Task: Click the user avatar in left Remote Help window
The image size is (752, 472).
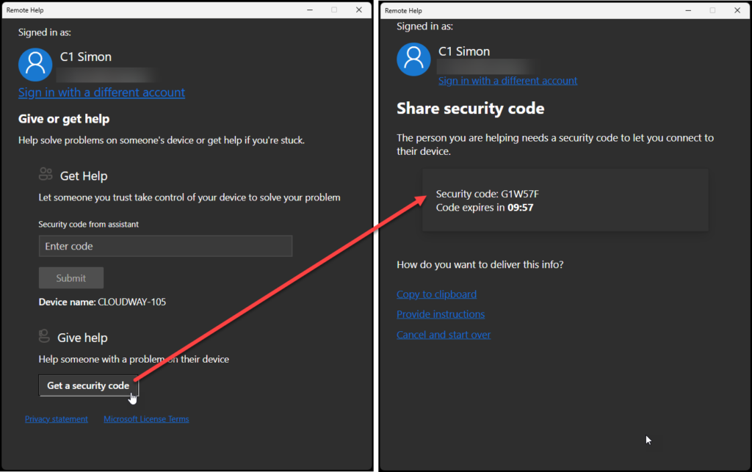Action: pos(35,64)
